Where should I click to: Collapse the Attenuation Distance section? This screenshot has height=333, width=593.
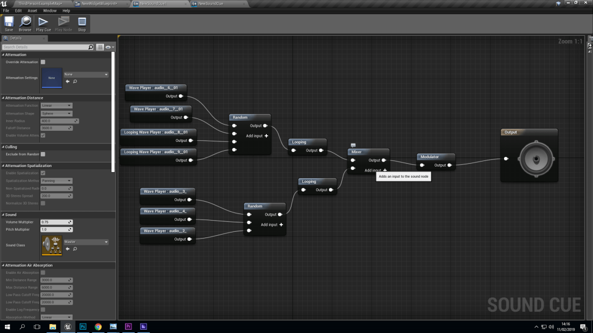4,98
